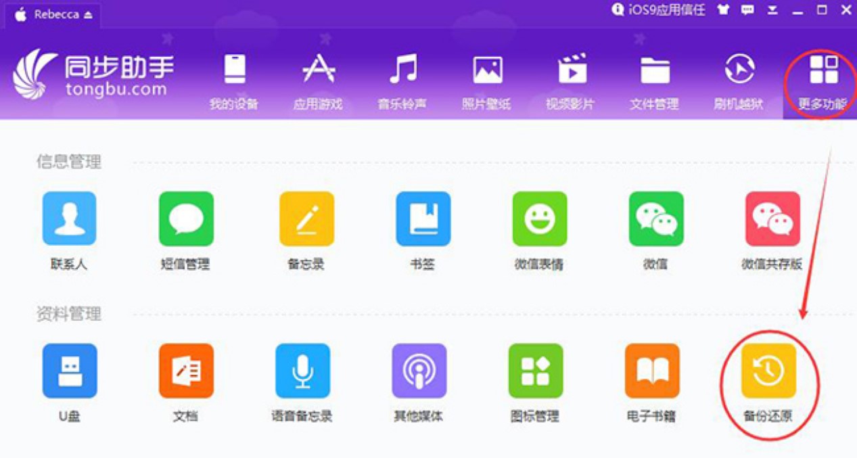Open 电子书籍 e-books icon

point(652,371)
